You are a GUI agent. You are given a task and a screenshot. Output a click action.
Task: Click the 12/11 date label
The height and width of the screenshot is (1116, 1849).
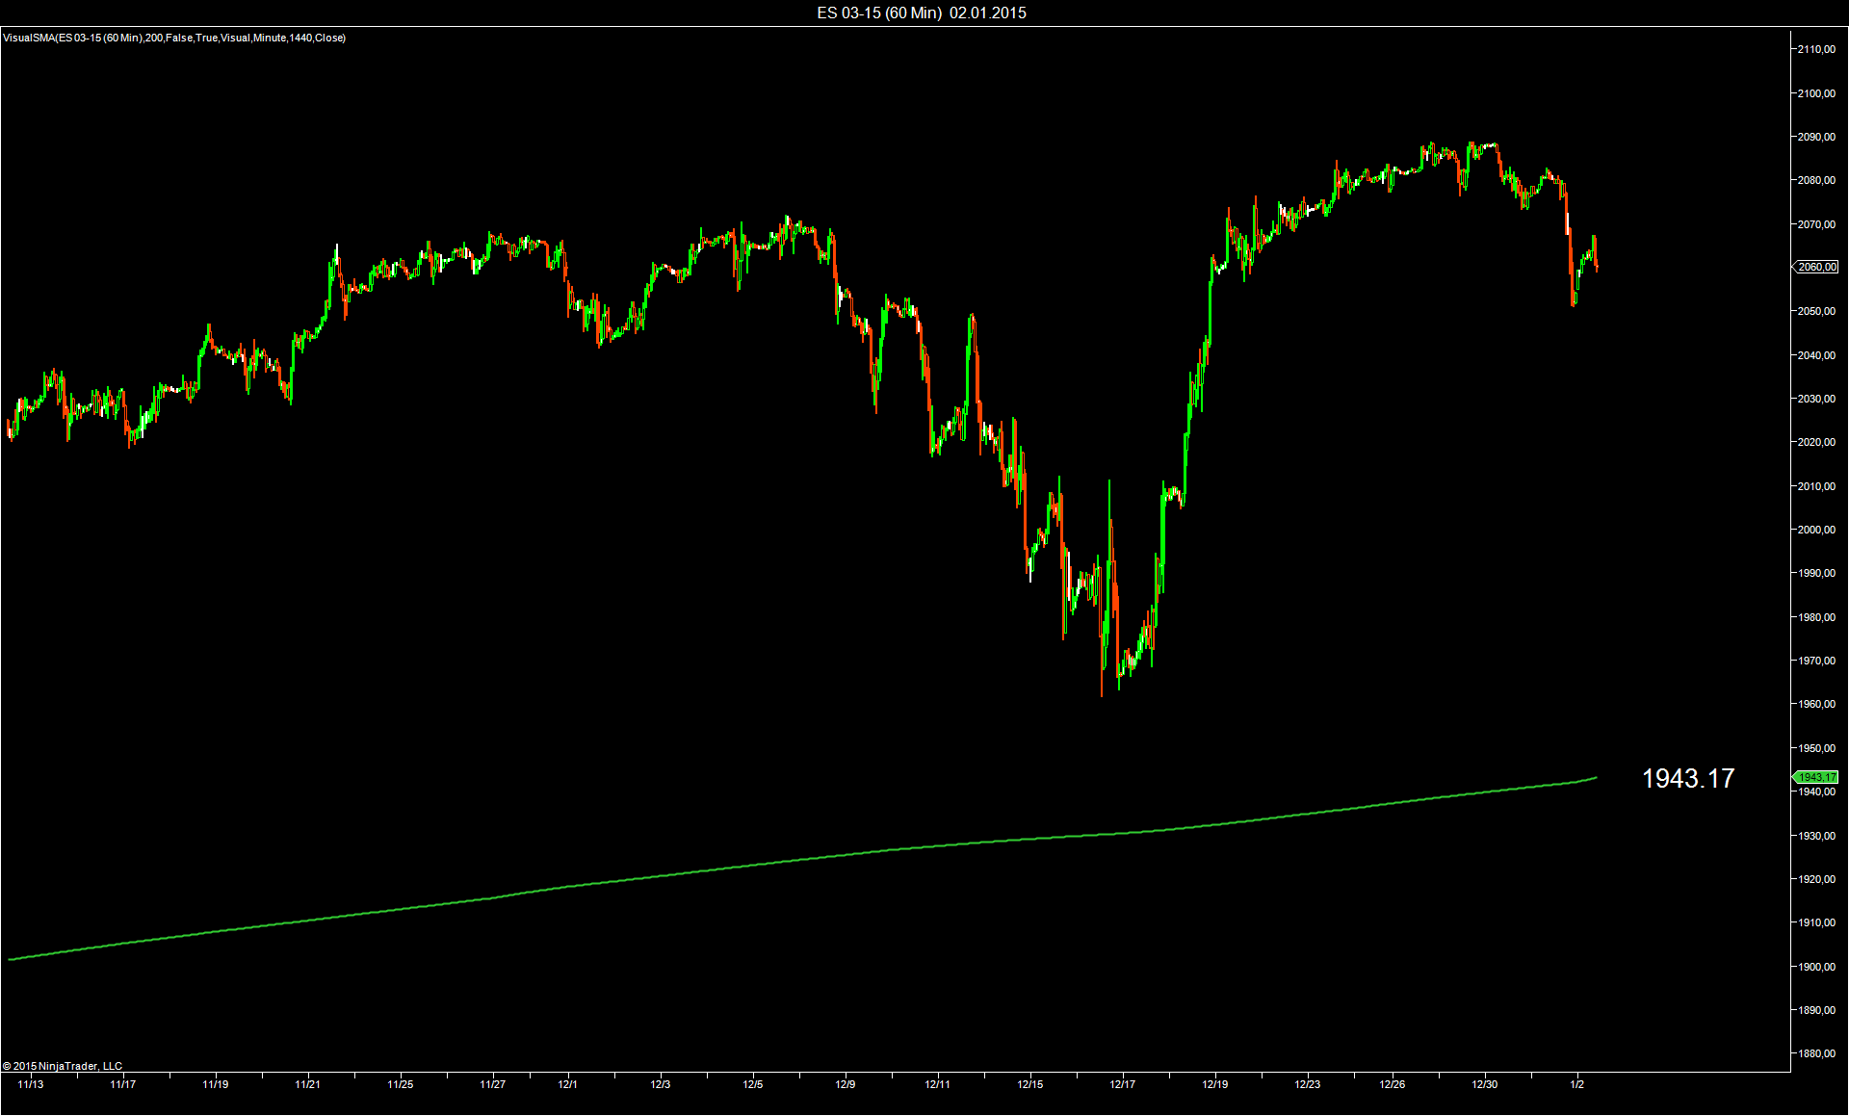(938, 1084)
